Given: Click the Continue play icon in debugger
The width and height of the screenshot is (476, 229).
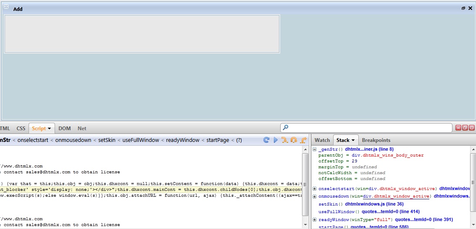Looking at the screenshot, I should 276,140.
